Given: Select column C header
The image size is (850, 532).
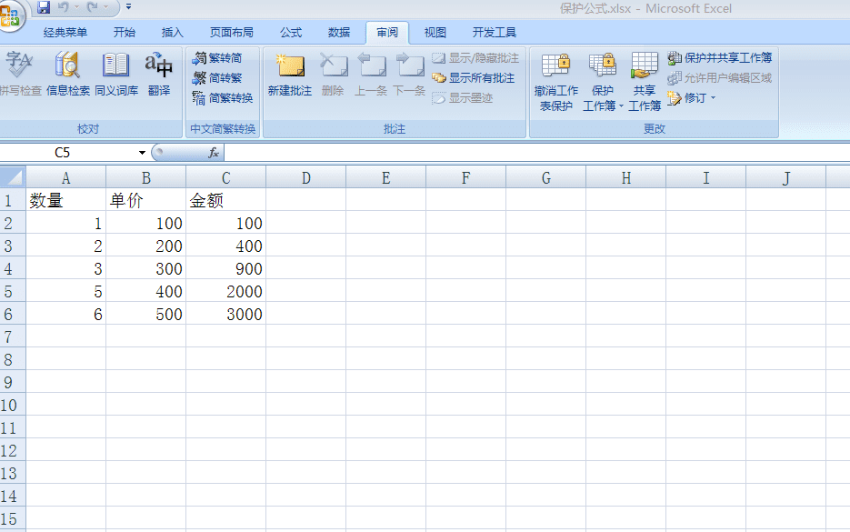Looking at the screenshot, I should tap(225, 177).
